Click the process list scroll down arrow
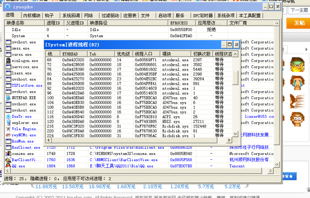Screen dimensions: 310x198 (277, 165)
